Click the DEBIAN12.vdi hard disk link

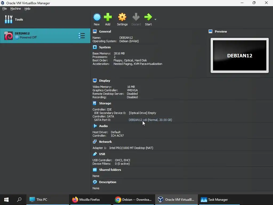(x=150, y=120)
